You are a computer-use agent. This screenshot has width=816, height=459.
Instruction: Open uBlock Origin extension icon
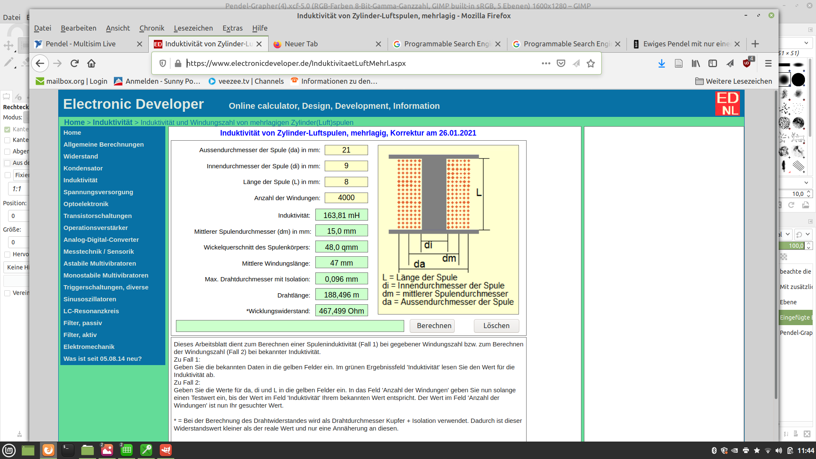click(747, 63)
